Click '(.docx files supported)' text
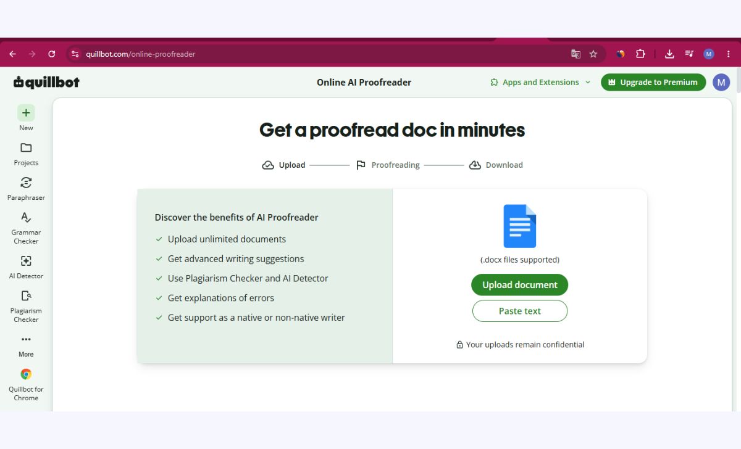This screenshot has width=741, height=449. [520, 260]
